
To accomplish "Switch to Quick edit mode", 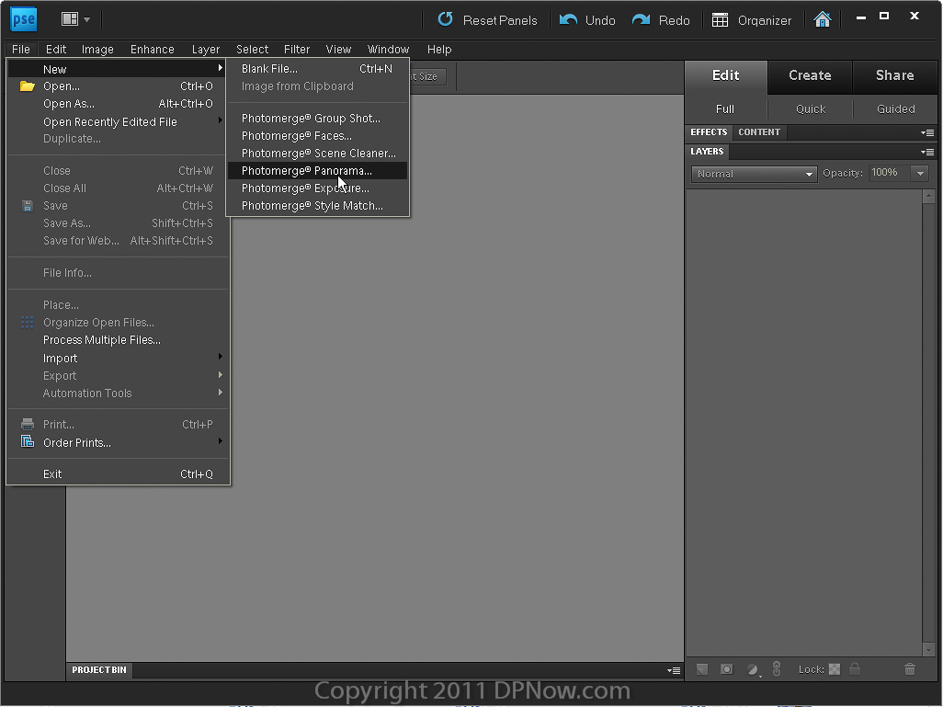I will [x=811, y=108].
